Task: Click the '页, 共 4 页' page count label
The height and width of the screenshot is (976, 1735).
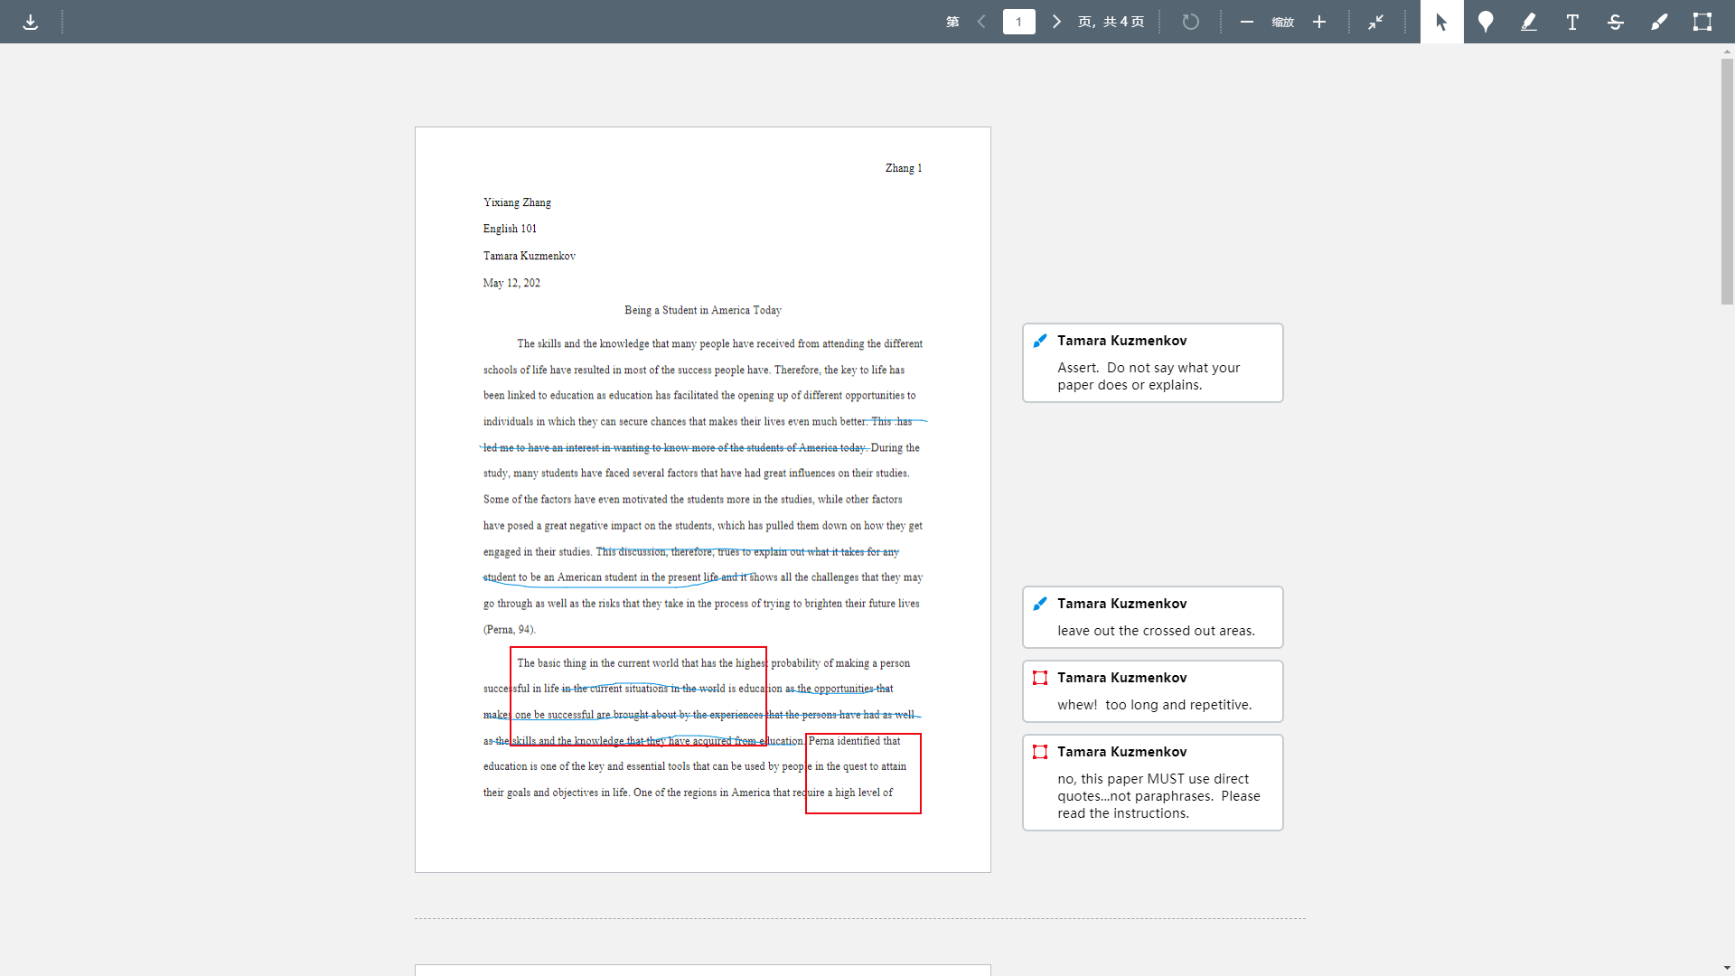Action: tap(1111, 22)
